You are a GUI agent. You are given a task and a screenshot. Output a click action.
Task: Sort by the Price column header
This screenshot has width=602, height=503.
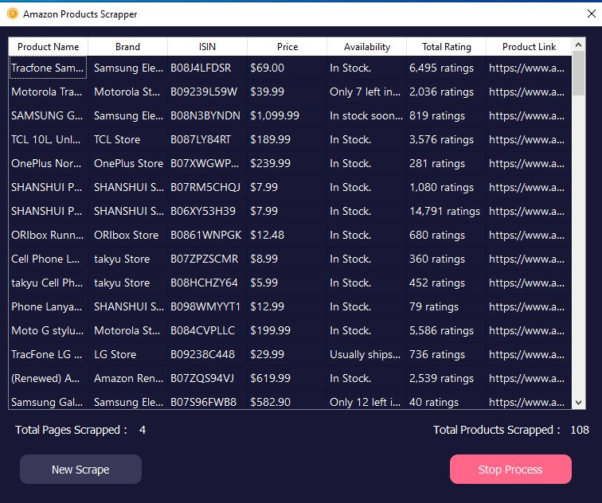287,47
